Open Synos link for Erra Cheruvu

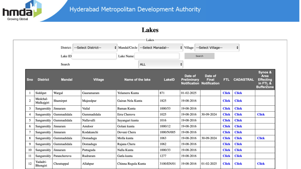tap(261, 114)
